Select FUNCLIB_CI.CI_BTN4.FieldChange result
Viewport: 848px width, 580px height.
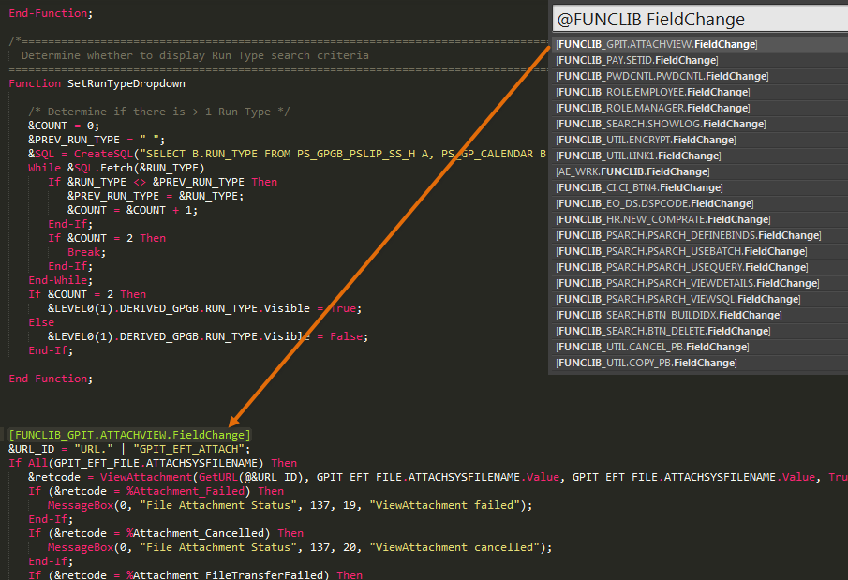click(x=701, y=187)
